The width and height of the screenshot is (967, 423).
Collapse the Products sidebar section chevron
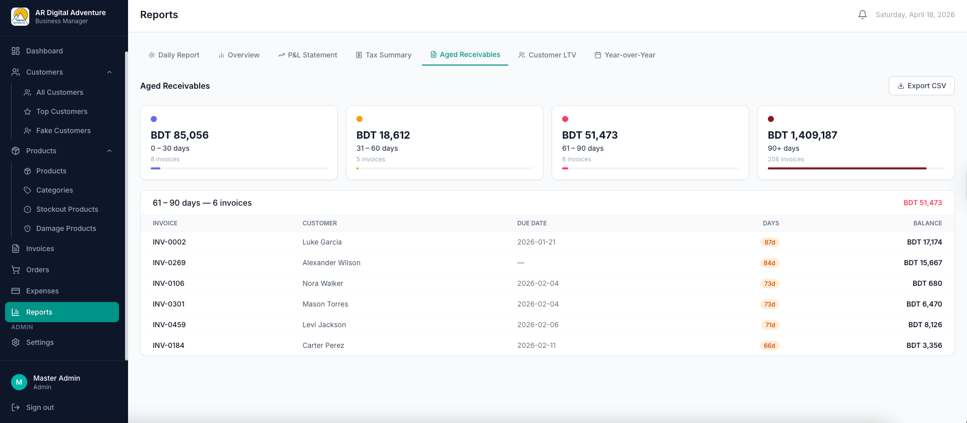click(x=109, y=151)
